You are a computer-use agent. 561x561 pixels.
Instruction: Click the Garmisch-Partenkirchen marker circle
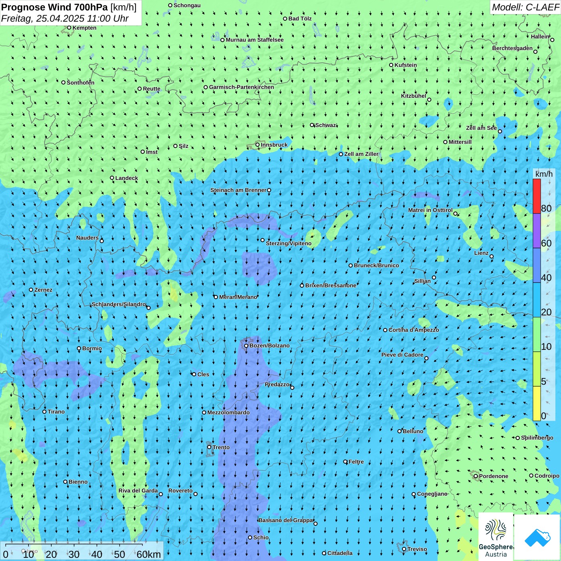[206, 87]
